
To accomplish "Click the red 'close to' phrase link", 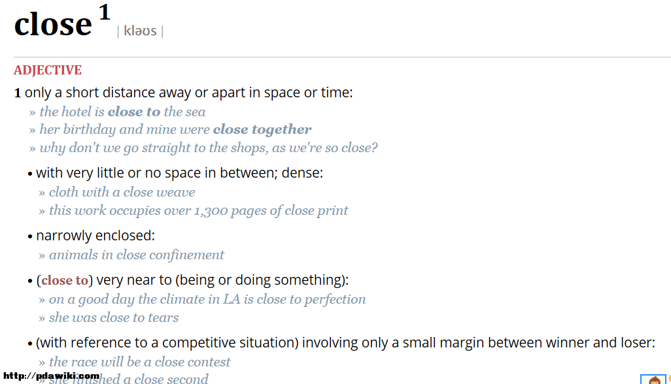I will click(65, 280).
